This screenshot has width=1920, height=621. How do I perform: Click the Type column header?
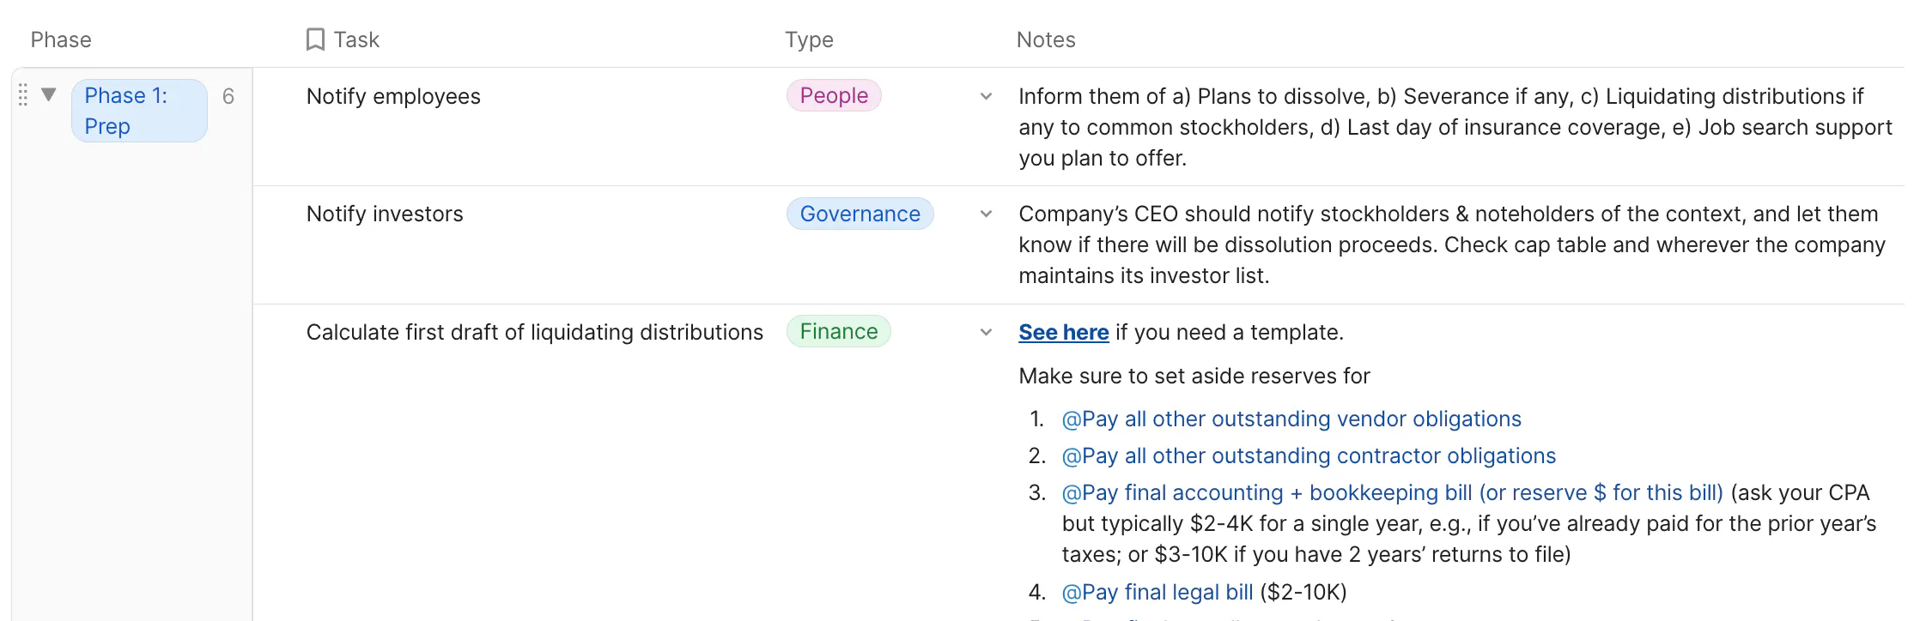(x=809, y=39)
